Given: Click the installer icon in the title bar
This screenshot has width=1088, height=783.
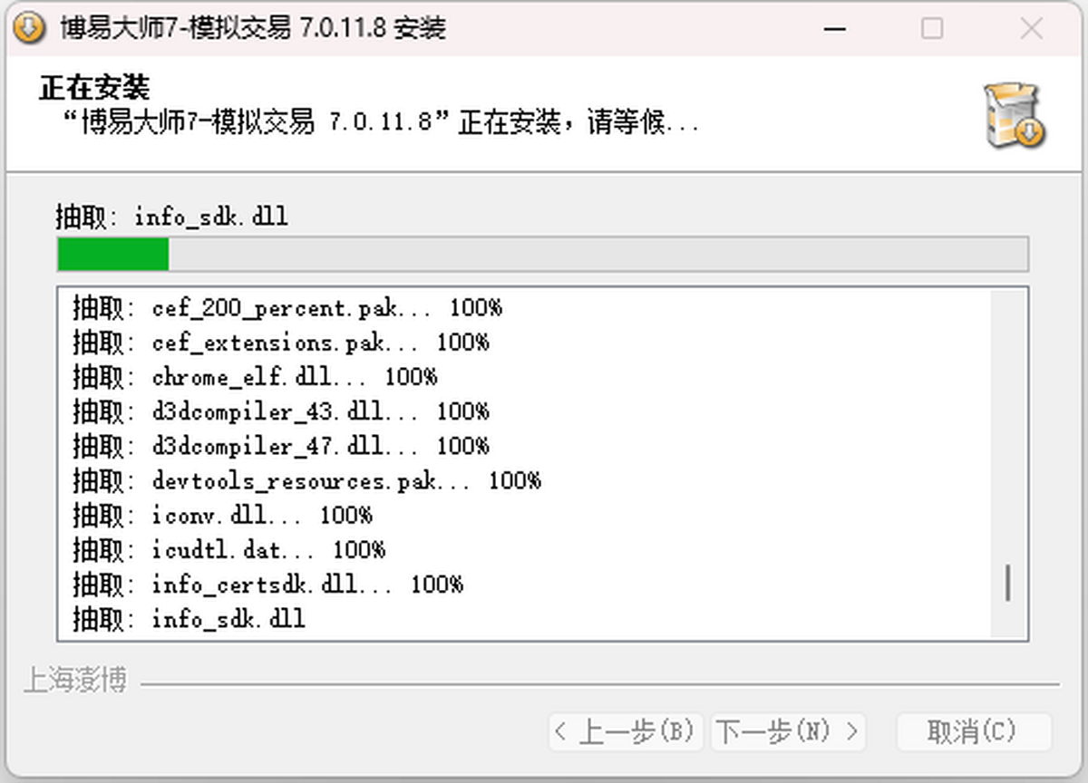Looking at the screenshot, I should (x=29, y=28).
